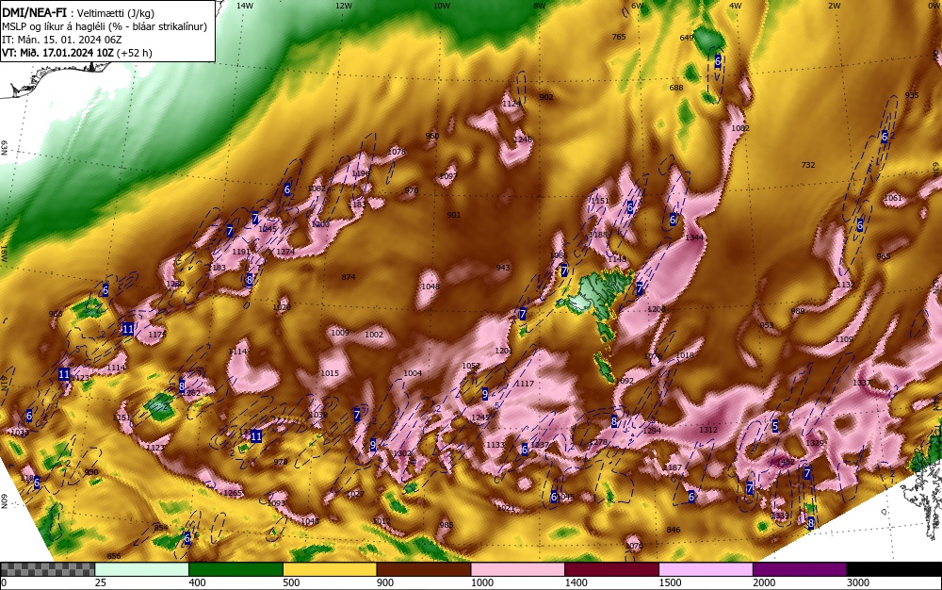Click the '14W' longitude label

coord(245,6)
